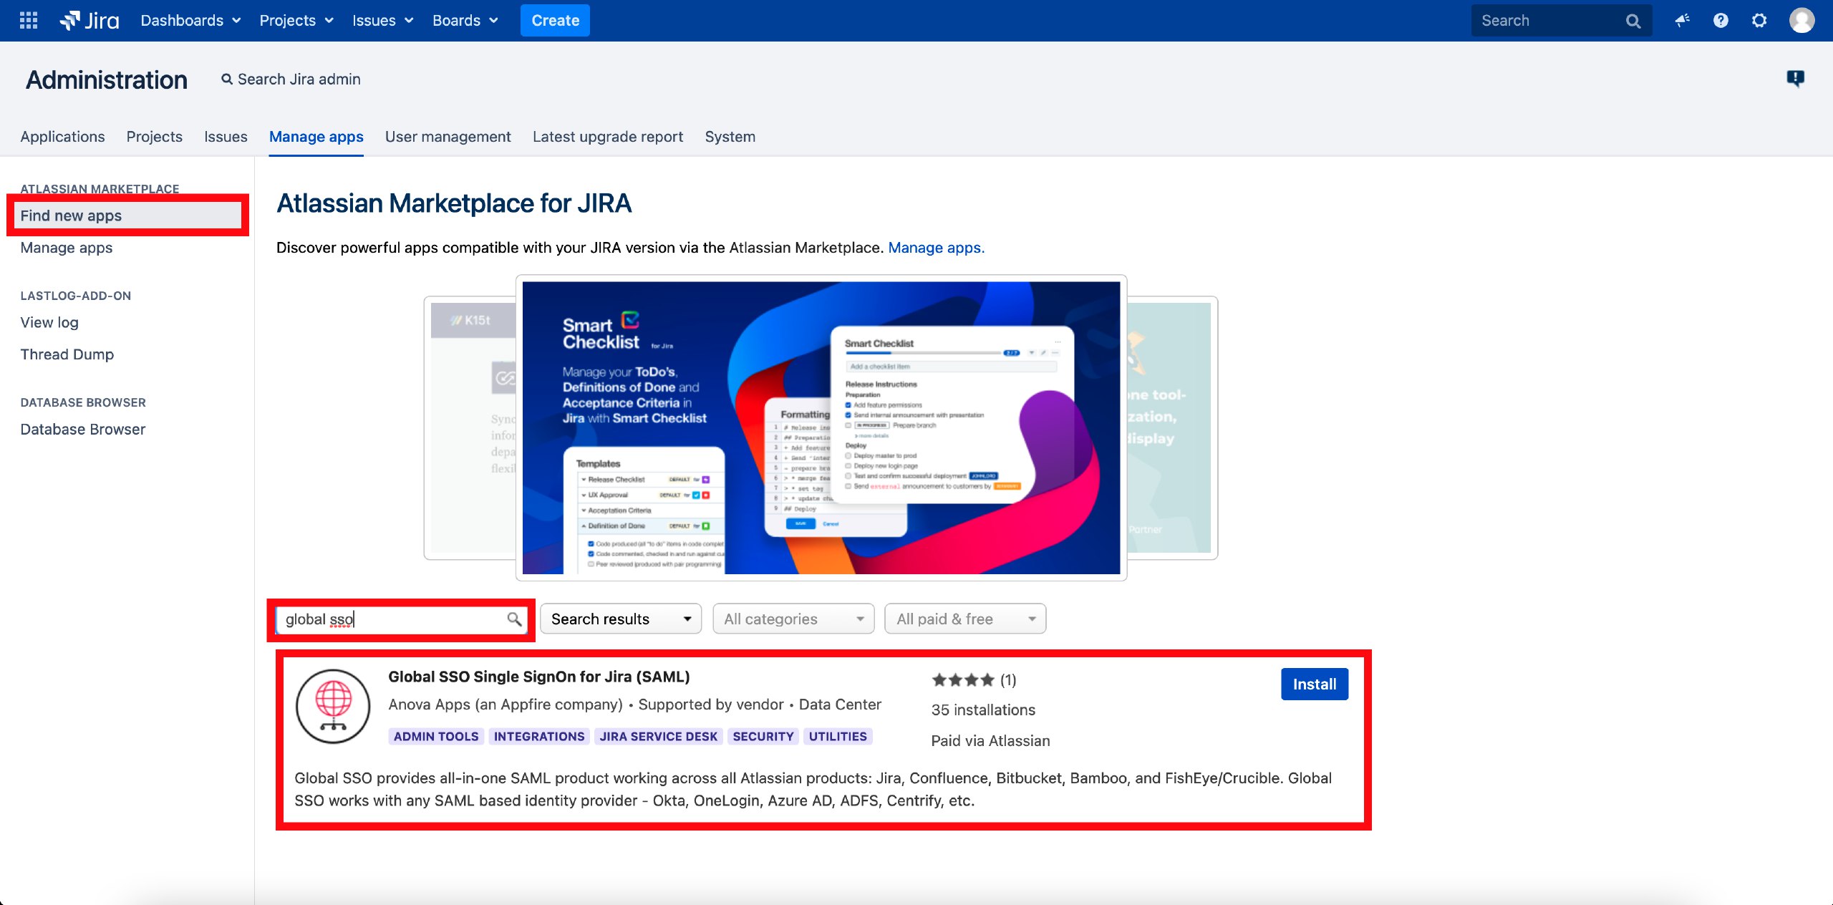
Task: Open the All paid & free dropdown
Action: click(965, 619)
